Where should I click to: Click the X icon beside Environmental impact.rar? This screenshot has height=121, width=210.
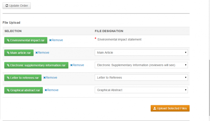[x=50, y=40]
